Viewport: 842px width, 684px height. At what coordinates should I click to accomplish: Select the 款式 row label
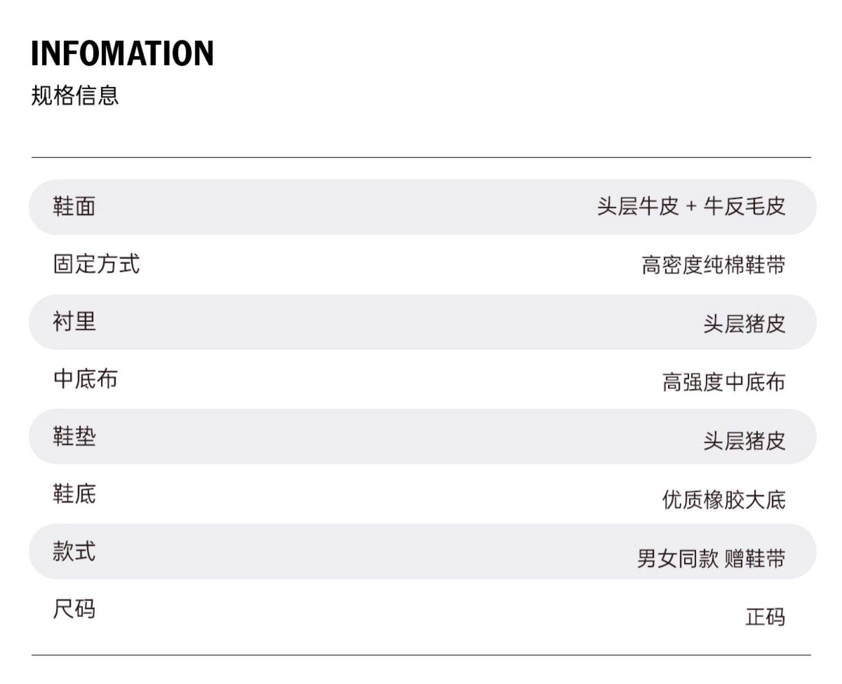(74, 552)
